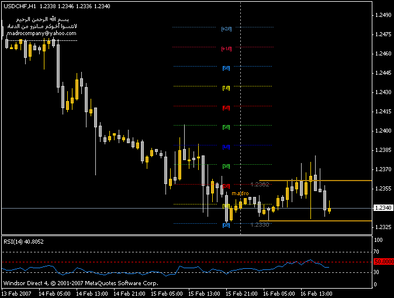The height and width of the screenshot is (298, 394).
Task: Select the red [+1/8] level label
Action: [x=227, y=49]
